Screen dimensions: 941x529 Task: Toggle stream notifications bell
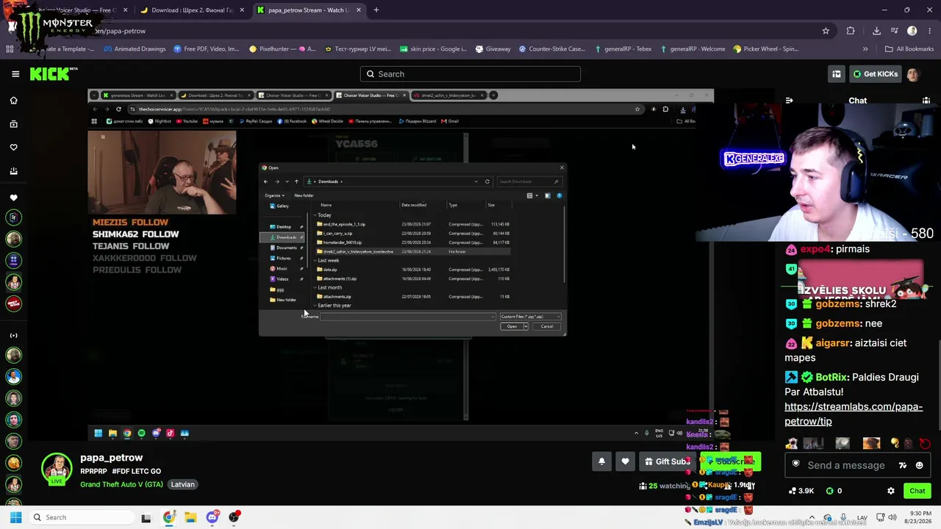pyautogui.click(x=601, y=461)
